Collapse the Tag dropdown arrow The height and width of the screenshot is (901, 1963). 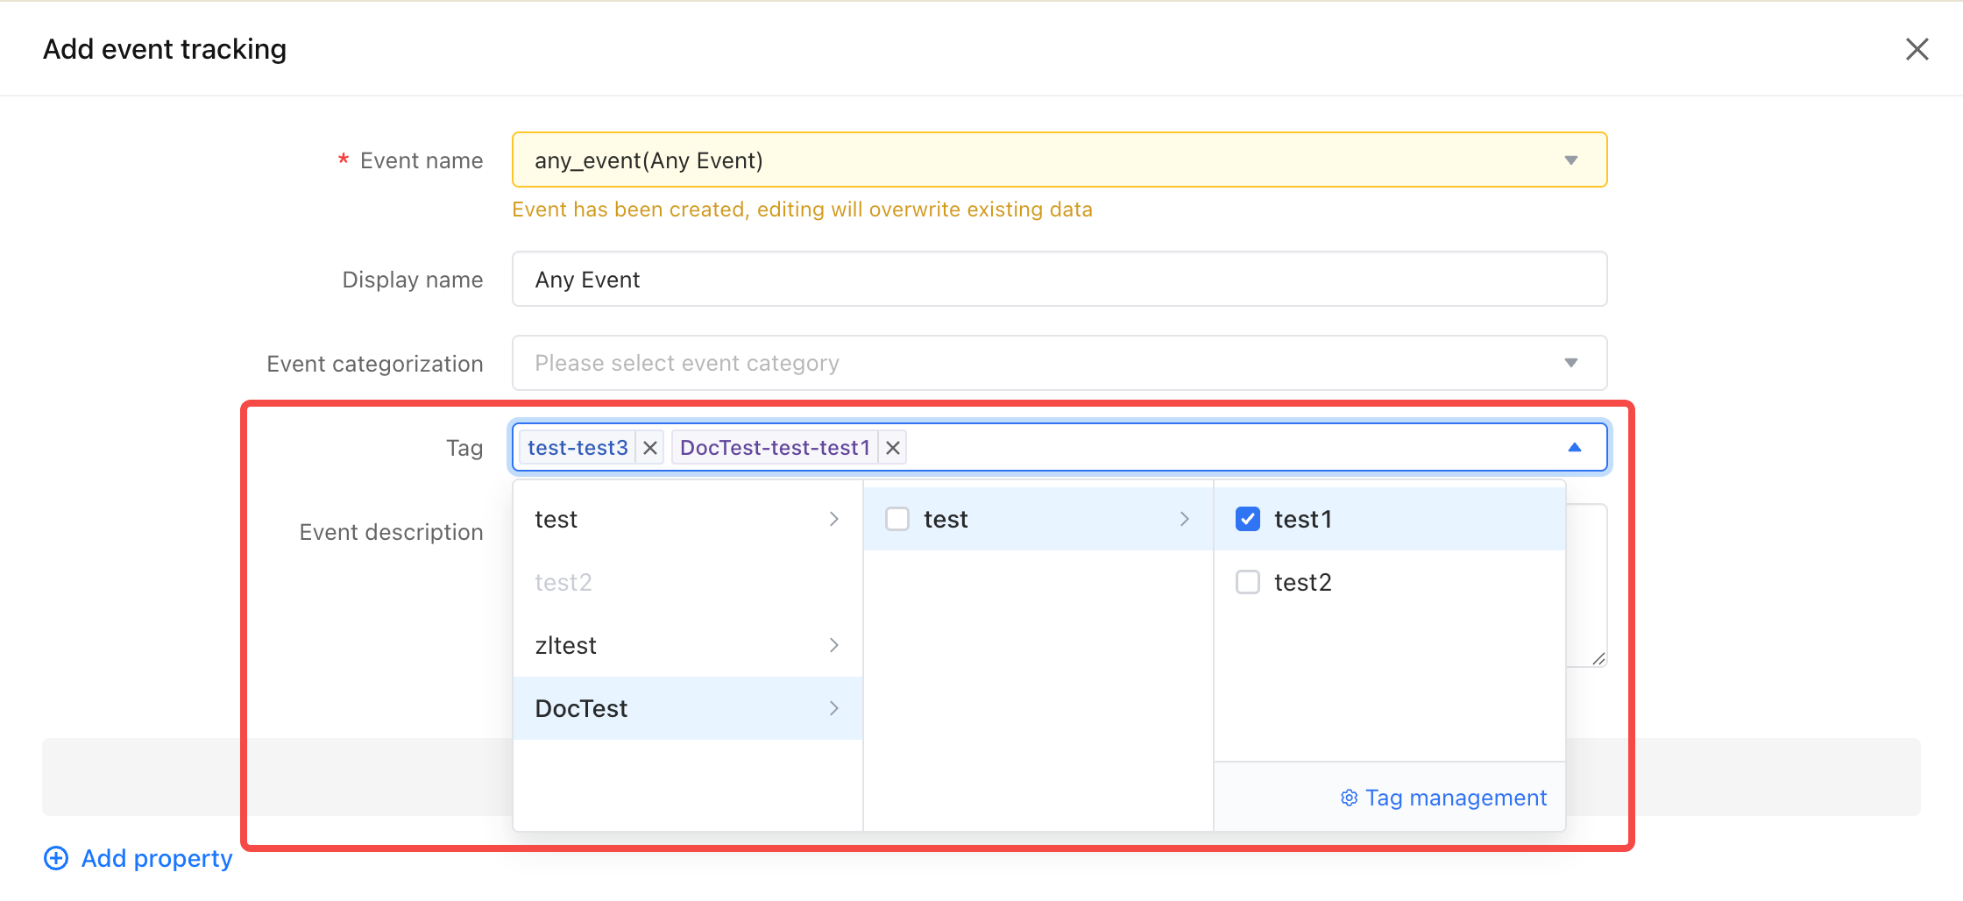pyautogui.click(x=1574, y=448)
